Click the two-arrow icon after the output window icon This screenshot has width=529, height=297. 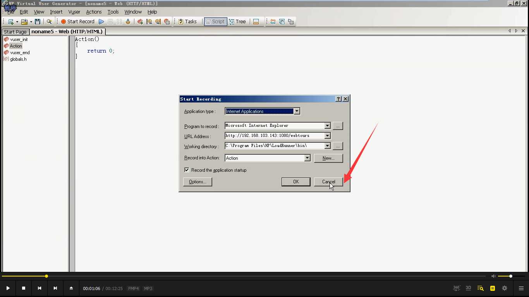click(x=273, y=22)
